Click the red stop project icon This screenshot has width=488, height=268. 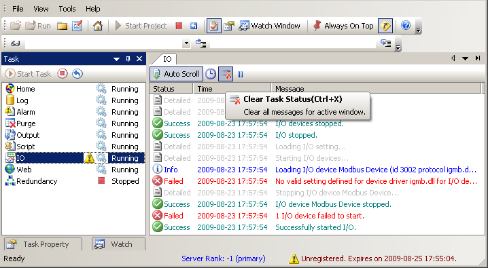(x=179, y=26)
